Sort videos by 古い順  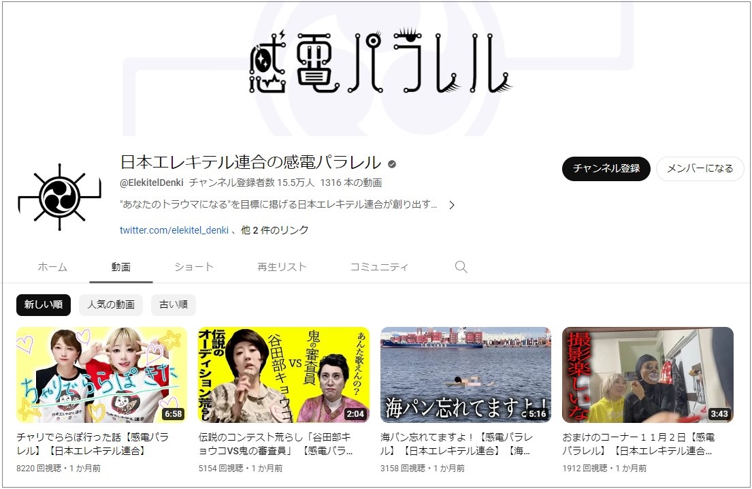pyautogui.click(x=174, y=304)
